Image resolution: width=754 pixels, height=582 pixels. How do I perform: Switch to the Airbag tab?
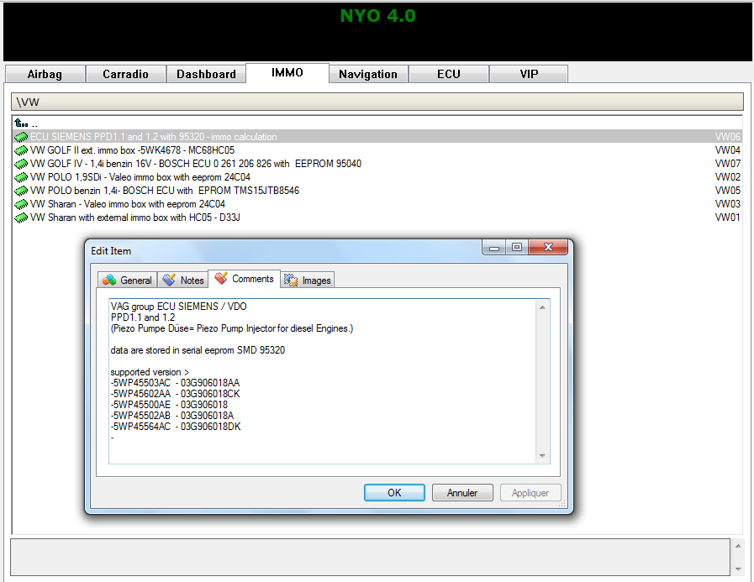click(x=45, y=74)
